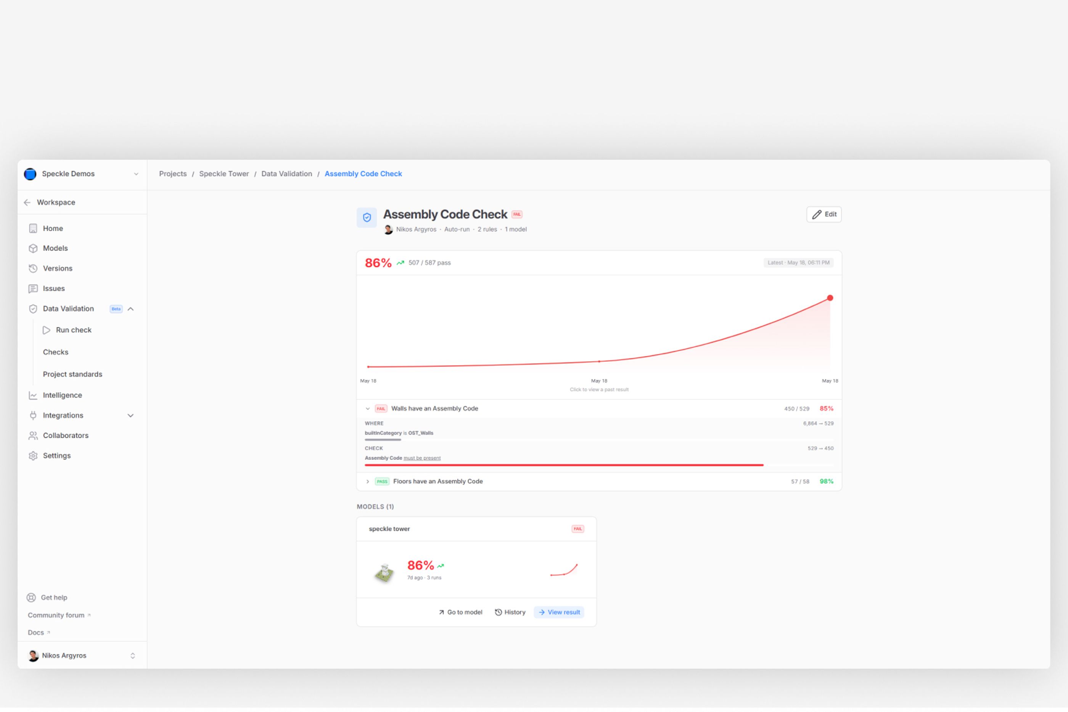Image resolution: width=1068 pixels, height=712 pixels.
Task: Click the latest red chart data point
Action: (x=830, y=298)
